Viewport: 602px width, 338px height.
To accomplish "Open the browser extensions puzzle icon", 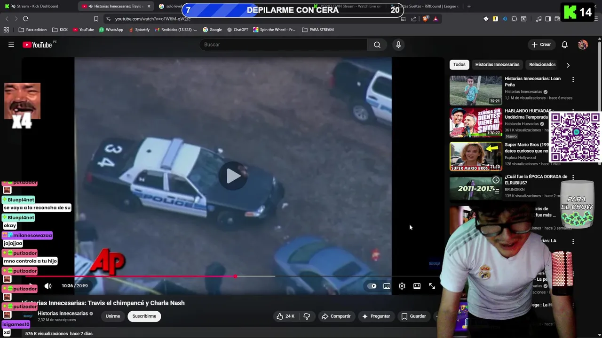I will point(514,19).
